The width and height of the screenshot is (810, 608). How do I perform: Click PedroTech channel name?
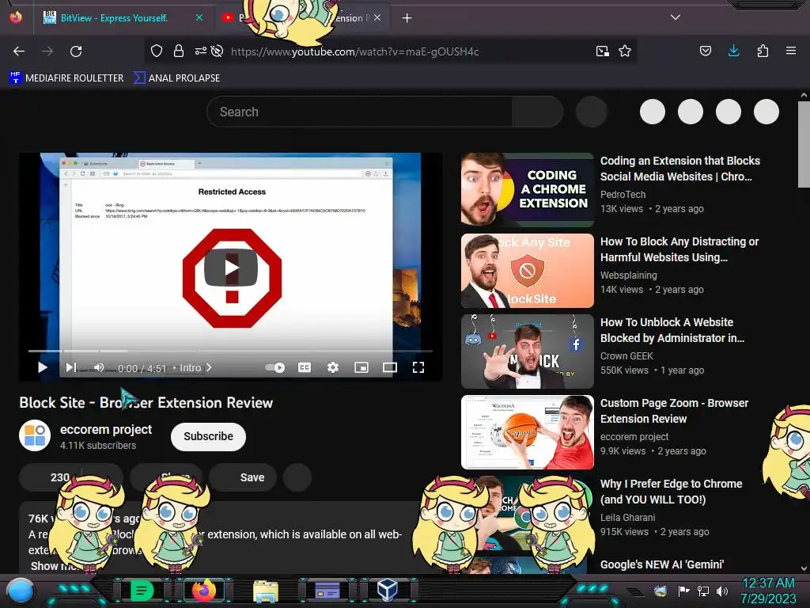coord(623,195)
